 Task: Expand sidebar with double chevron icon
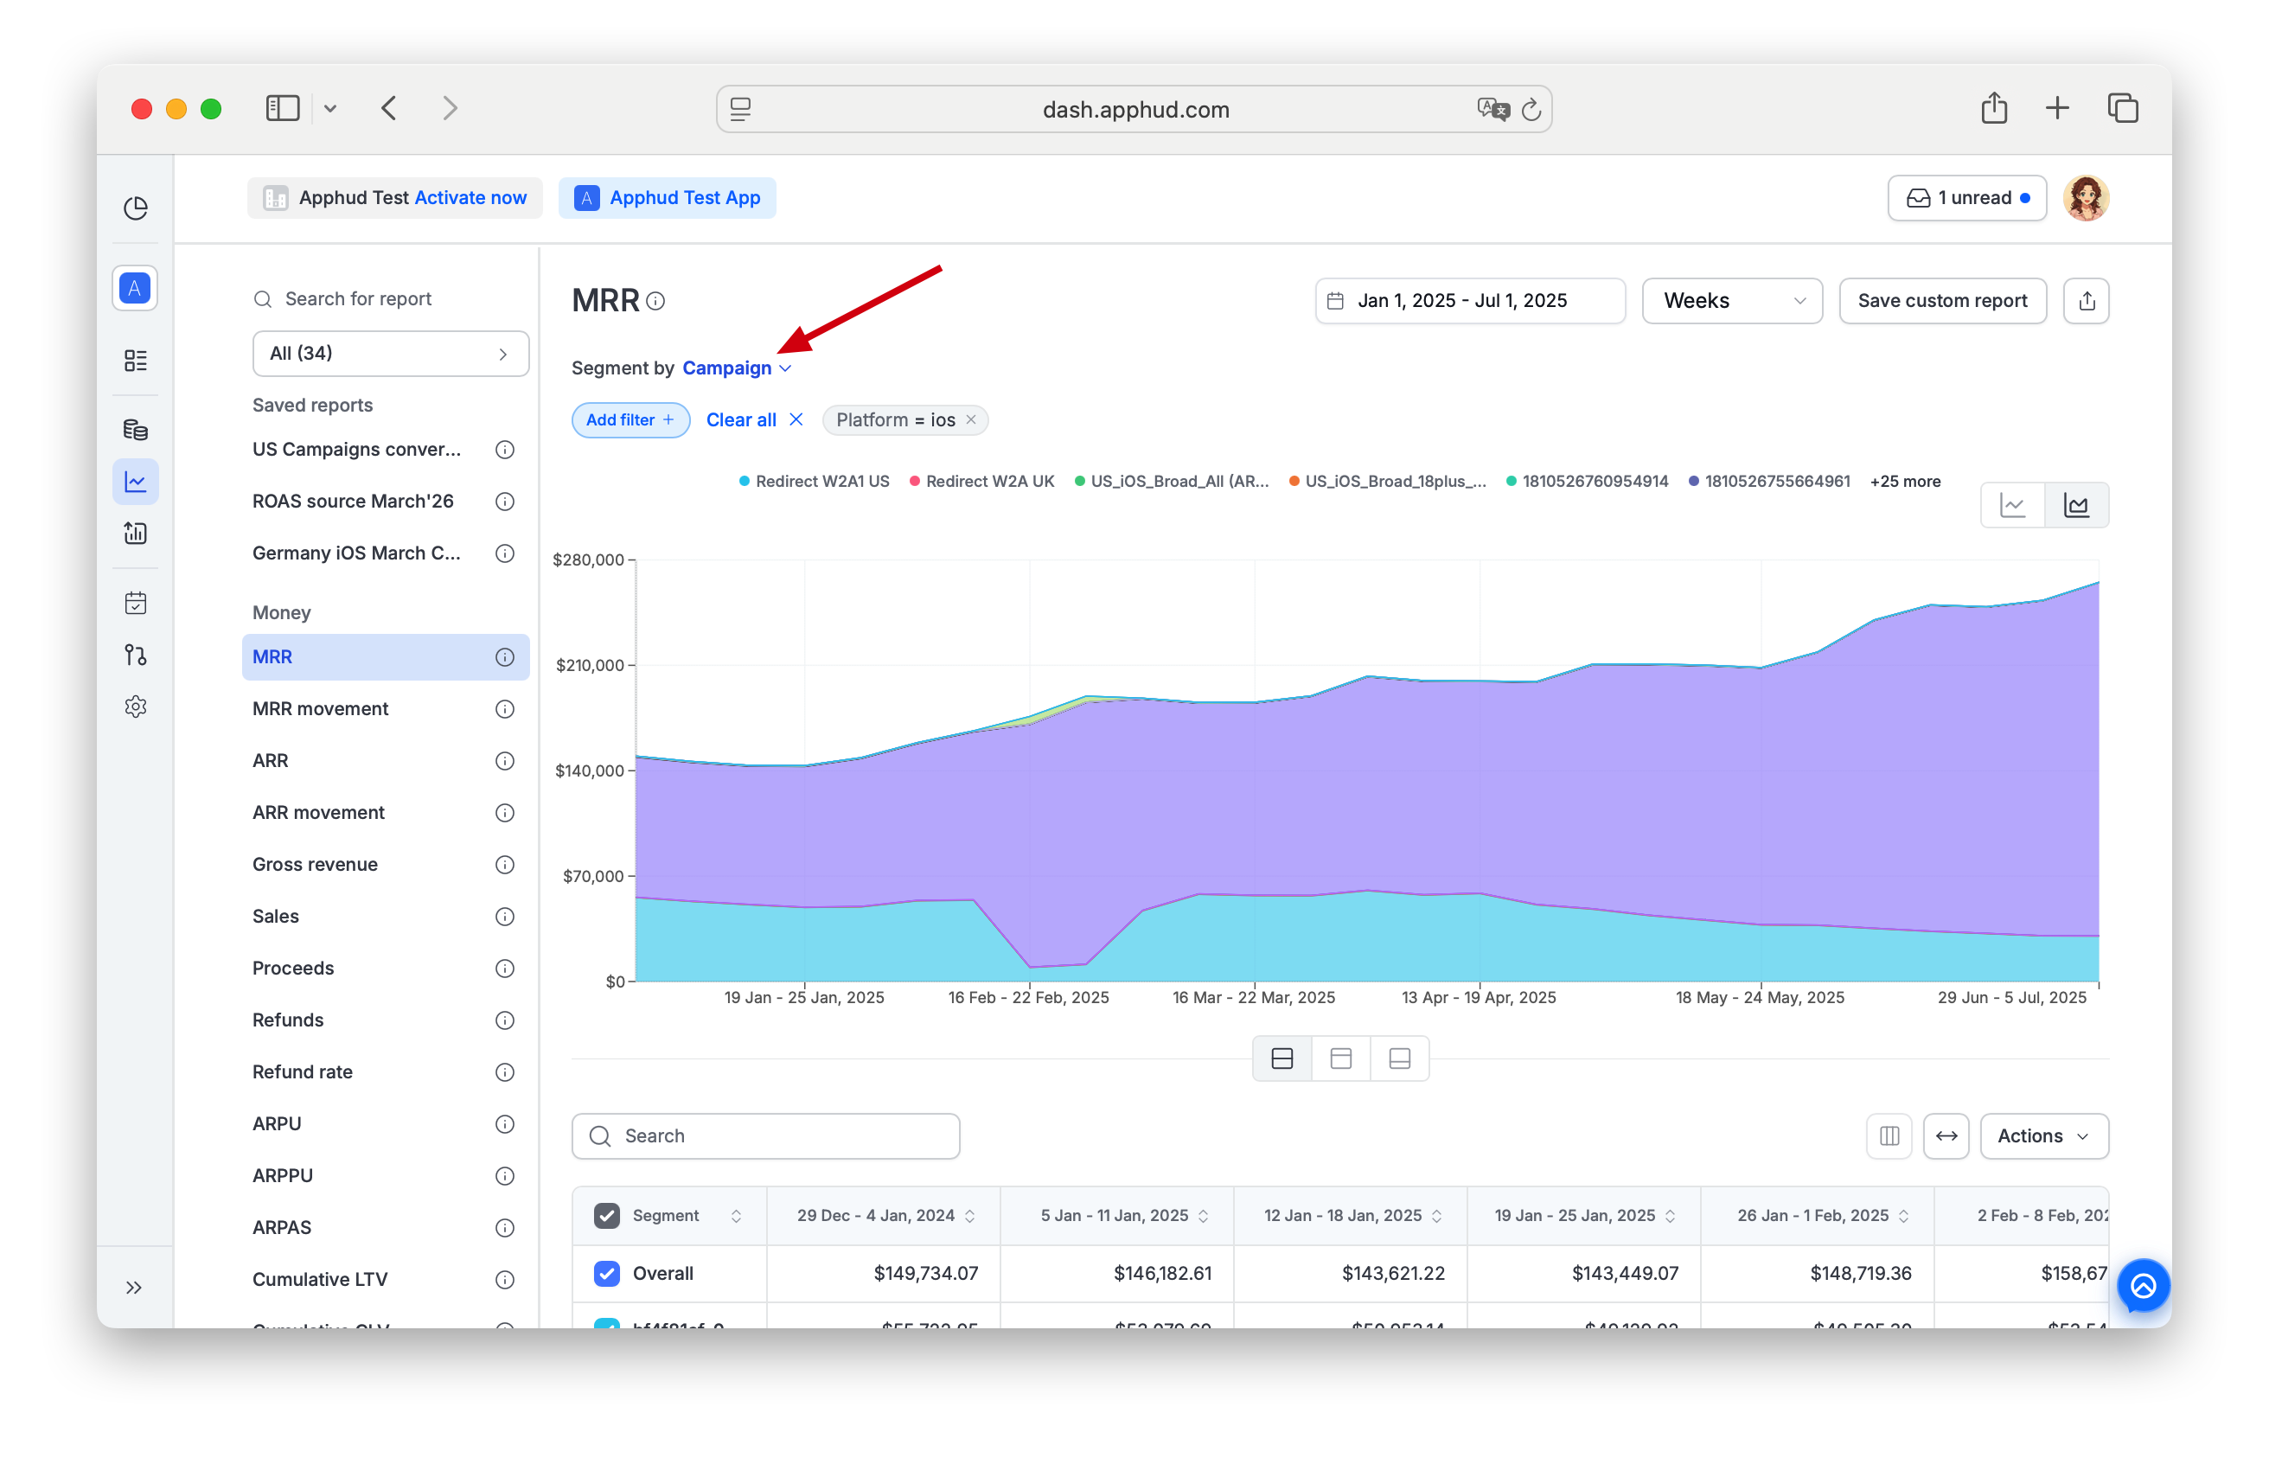point(134,1288)
